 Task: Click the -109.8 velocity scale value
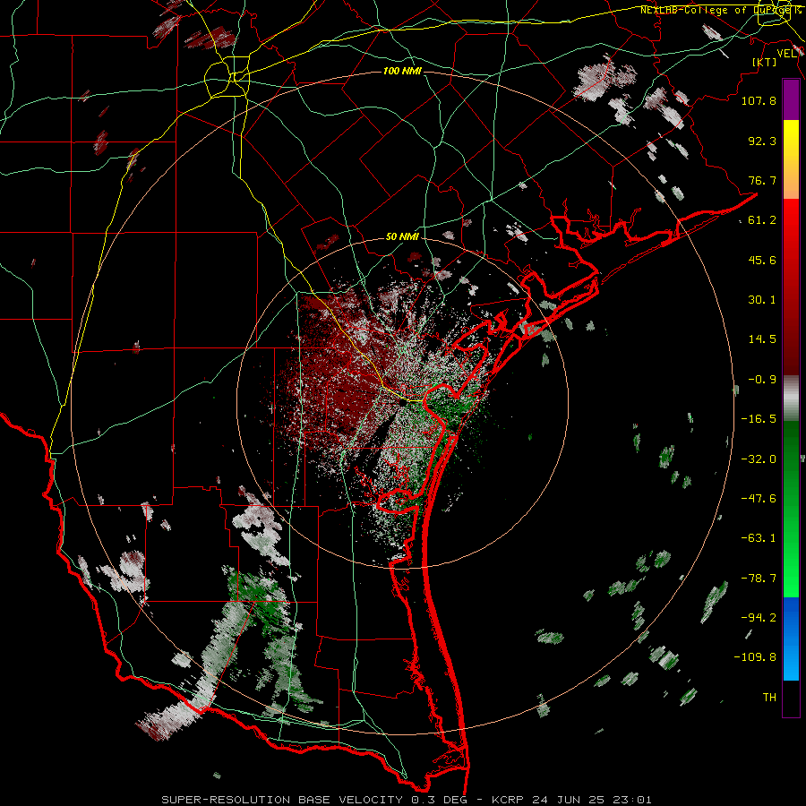point(755,657)
